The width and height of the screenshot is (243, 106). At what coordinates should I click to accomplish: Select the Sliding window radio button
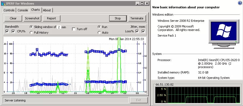tap(31, 27)
